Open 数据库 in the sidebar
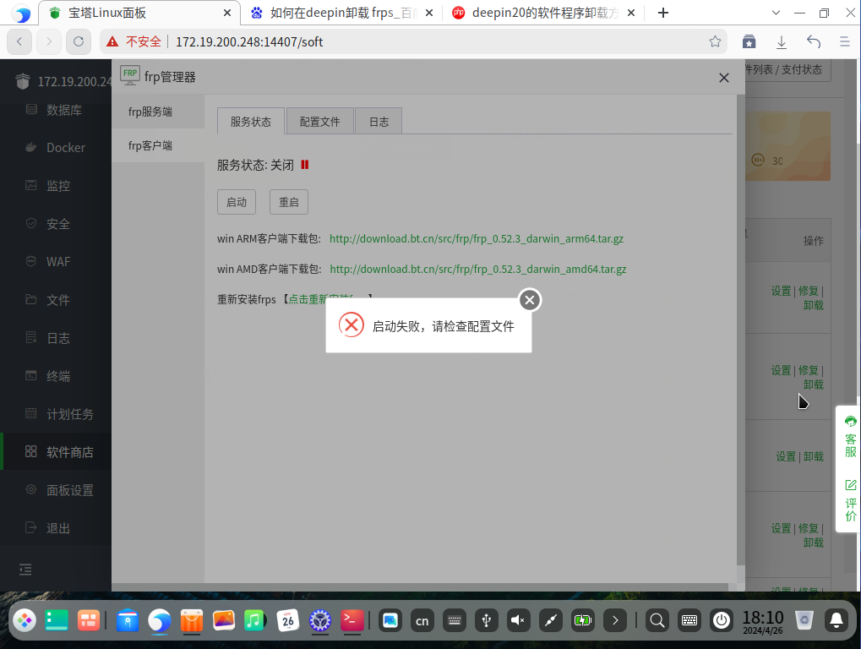The height and width of the screenshot is (649, 861). 56,110
